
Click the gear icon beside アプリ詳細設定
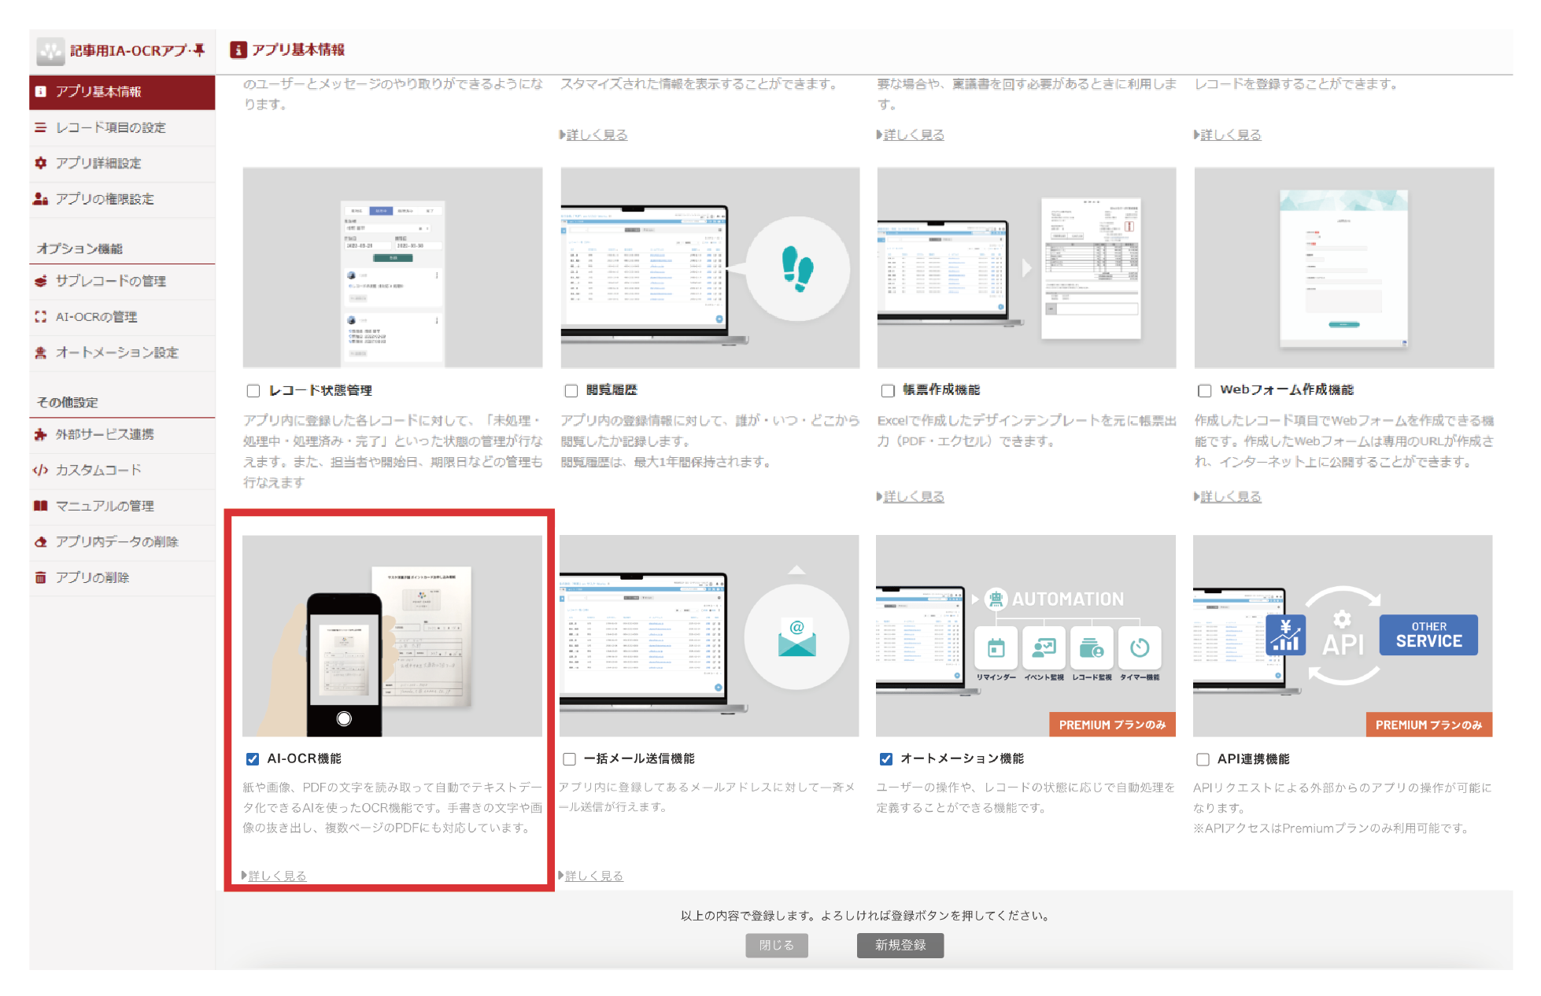pos(41,163)
